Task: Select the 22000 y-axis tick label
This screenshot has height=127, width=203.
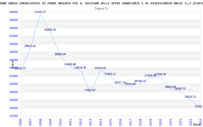Action: pyautogui.click(x=13, y=76)
